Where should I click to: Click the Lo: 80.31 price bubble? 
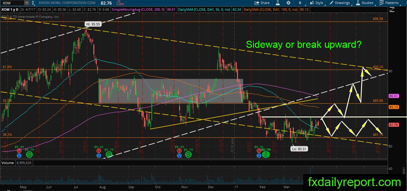[299, 149]
